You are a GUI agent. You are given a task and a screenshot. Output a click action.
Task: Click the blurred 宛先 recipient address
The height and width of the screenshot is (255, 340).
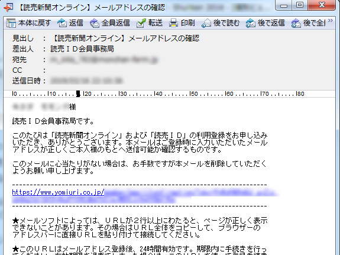(104, 60)
